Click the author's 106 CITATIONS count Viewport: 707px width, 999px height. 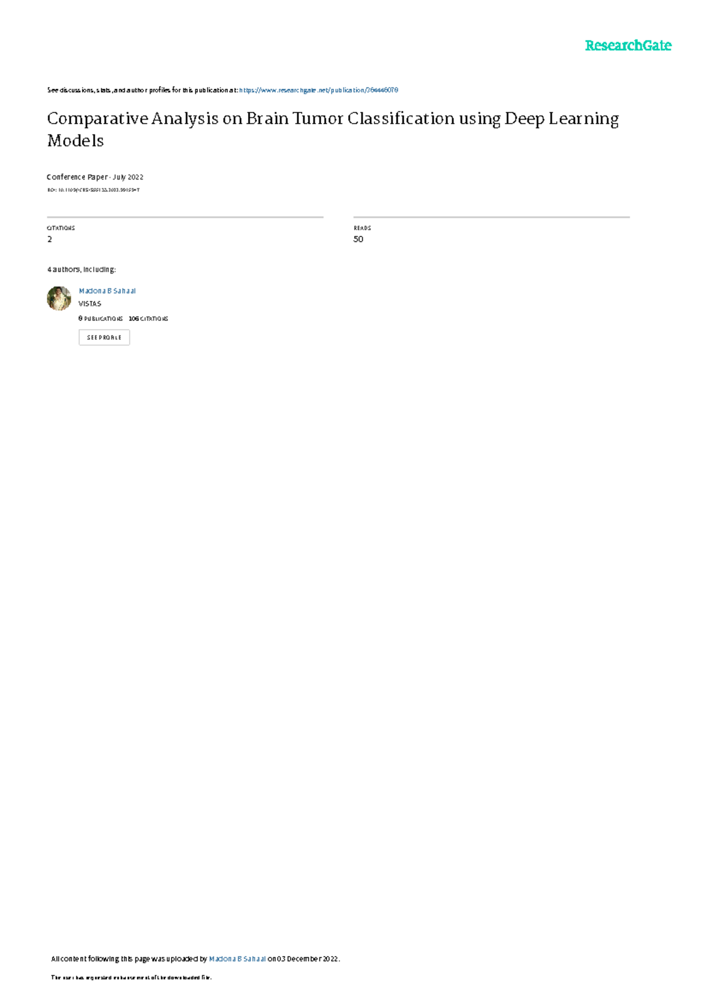click(148, 318)
